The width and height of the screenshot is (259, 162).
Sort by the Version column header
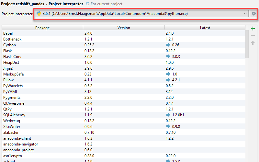coord(124,28)
